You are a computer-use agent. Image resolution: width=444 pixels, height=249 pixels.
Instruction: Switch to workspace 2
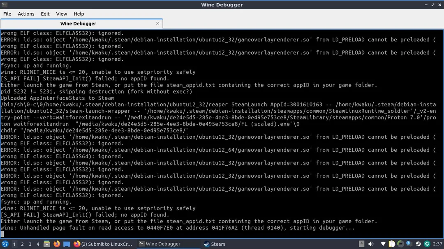pyautogui.click(x=22, y=244)
